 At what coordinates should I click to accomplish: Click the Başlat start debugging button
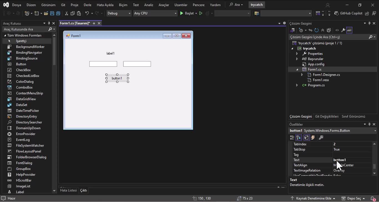click(x=187, y=13)
